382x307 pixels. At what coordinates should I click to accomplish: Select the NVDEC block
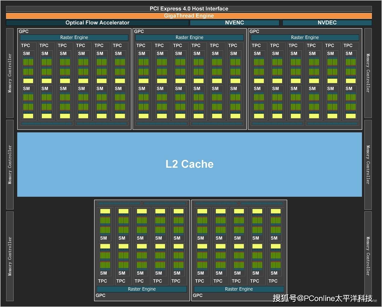[x=327, y=23]
